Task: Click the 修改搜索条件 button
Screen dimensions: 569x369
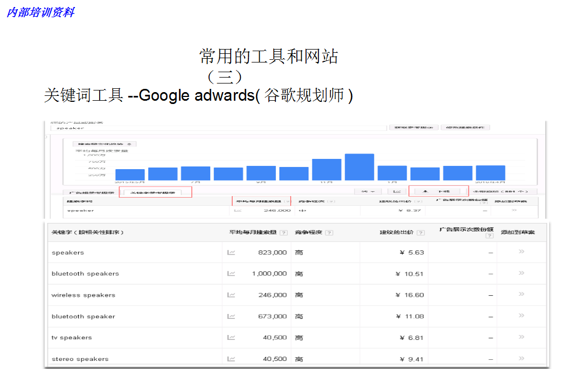Action: pyautogui.click(x=466, y=127)
